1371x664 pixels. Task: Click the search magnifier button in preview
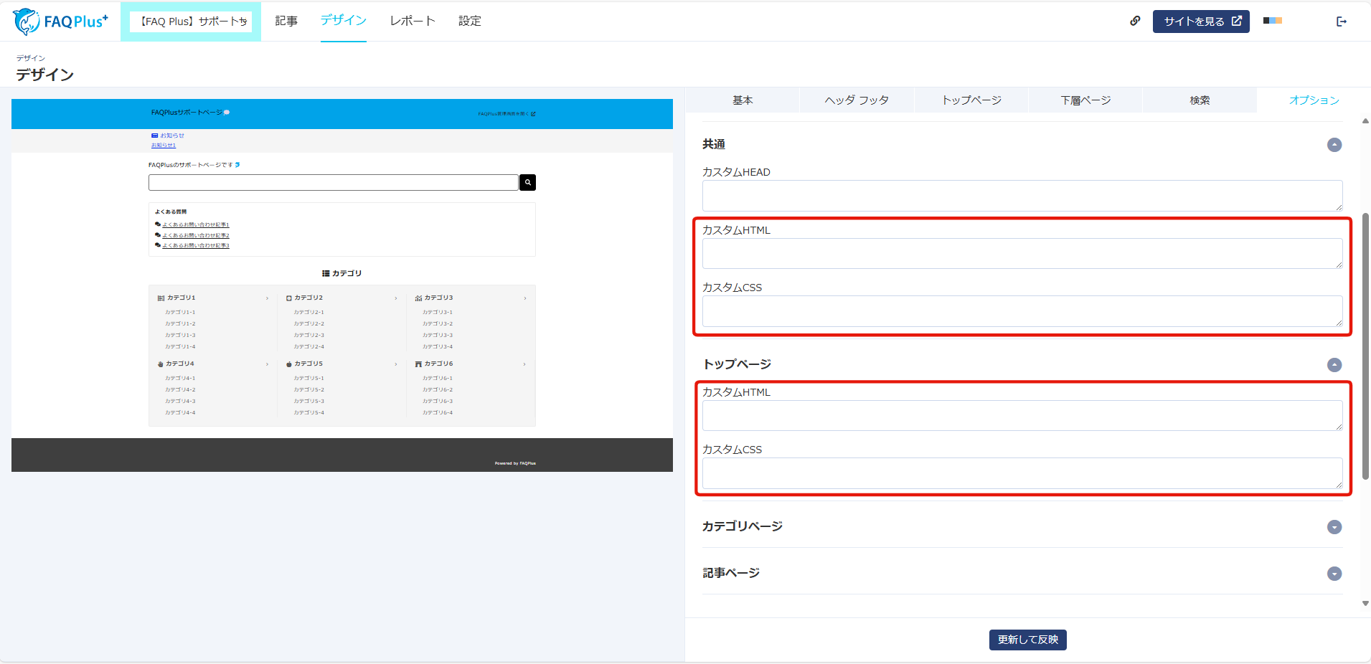pos(527,183)
